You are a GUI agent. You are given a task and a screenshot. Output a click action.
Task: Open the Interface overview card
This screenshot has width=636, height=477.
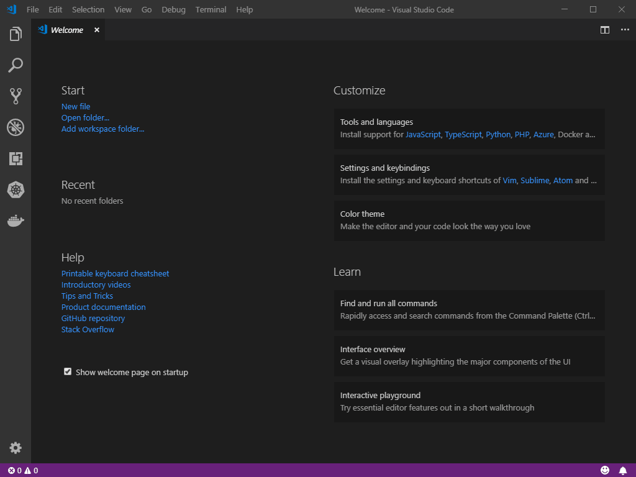point(470,356)
